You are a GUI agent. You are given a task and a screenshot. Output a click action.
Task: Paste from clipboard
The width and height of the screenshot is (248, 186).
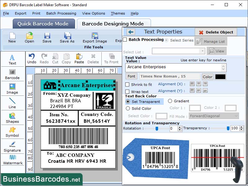pyautogui.click(x=79, y=59)
